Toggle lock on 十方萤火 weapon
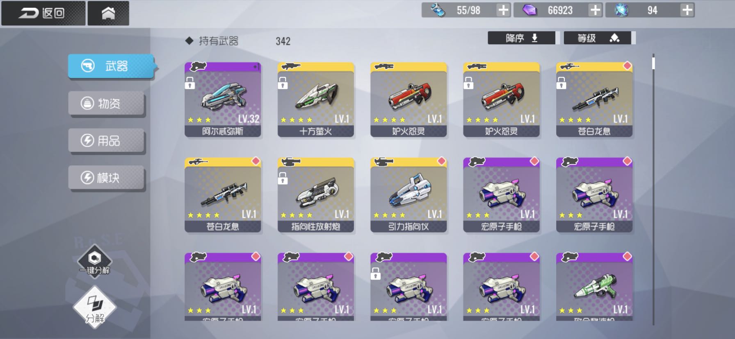 283,83
